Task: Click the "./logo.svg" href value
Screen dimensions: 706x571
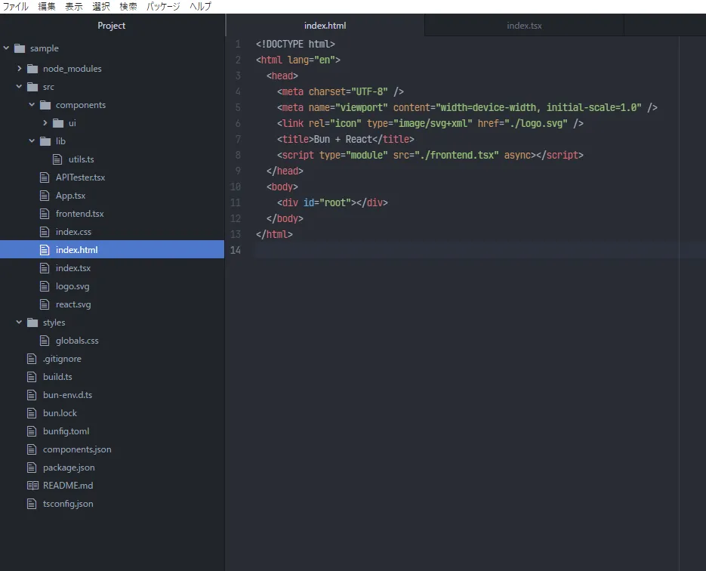Action: (x=536, y=123)
